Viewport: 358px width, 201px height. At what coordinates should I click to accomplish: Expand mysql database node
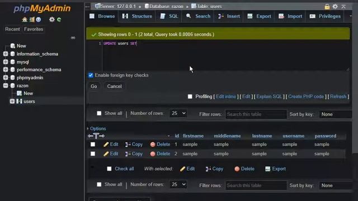[x=6, y=62]
